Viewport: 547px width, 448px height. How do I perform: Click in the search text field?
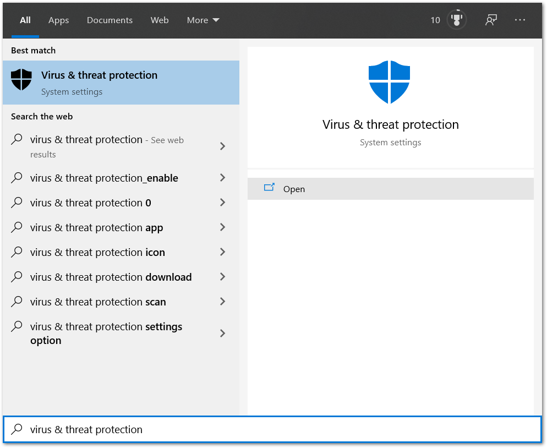point(272,429)
